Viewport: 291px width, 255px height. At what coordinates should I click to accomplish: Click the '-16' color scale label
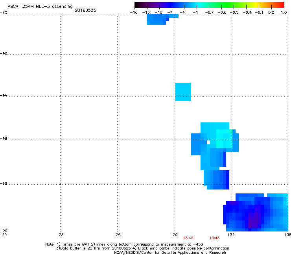coord(134,13)
